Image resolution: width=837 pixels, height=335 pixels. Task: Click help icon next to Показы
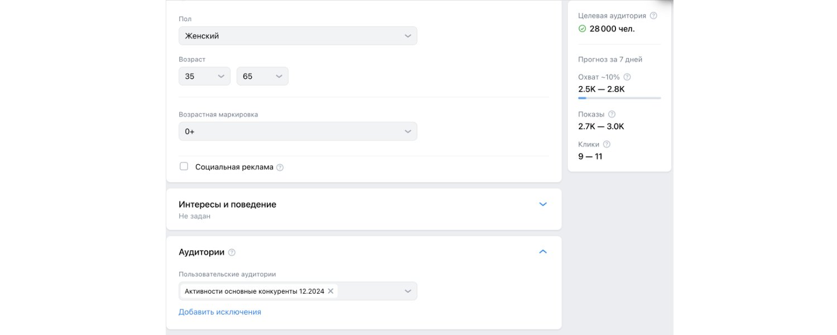pos(612,114)
